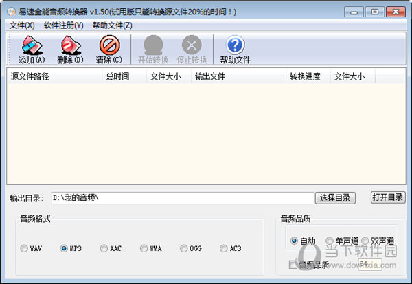Maximize the audio converter window
The width and height of the screenshot is (412, 284).
tap(375, 12)
